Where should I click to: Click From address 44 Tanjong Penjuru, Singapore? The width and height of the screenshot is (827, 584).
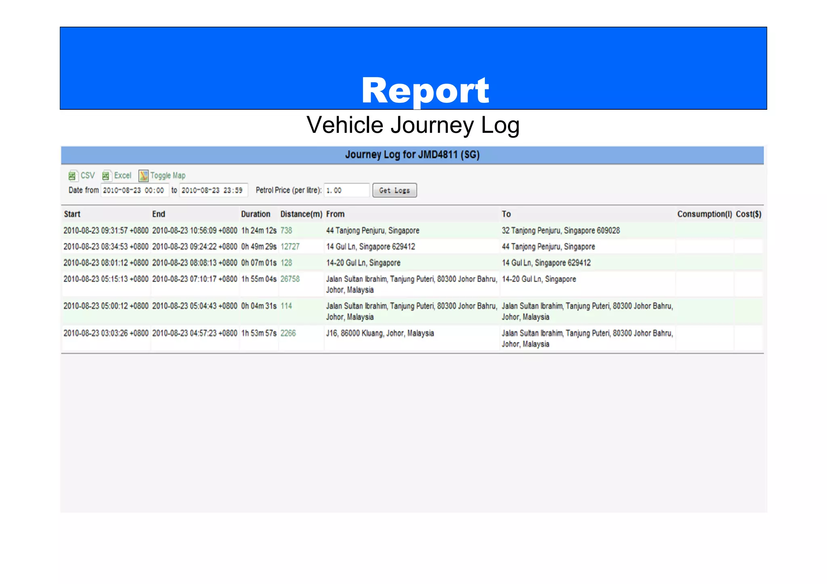click(373, 230)
